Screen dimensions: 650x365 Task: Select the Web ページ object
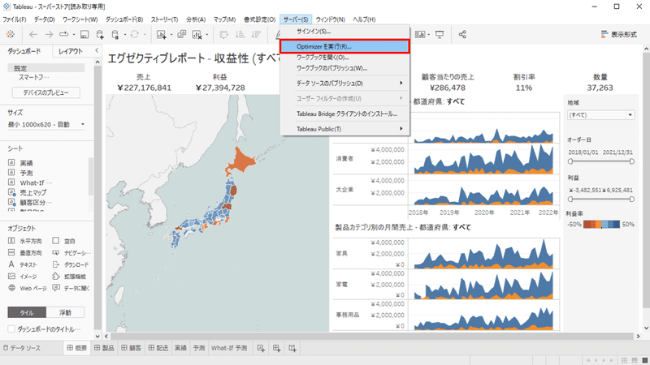(28, 288)
